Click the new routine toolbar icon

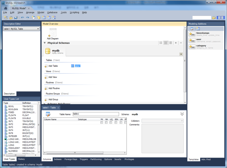[54, 18]
